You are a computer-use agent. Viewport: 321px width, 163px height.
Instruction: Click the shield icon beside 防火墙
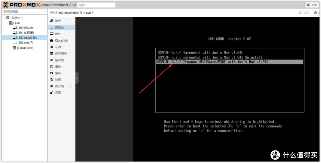pyautogui.click(x=52, y=86)
